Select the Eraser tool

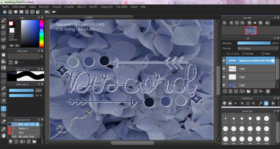3,27
